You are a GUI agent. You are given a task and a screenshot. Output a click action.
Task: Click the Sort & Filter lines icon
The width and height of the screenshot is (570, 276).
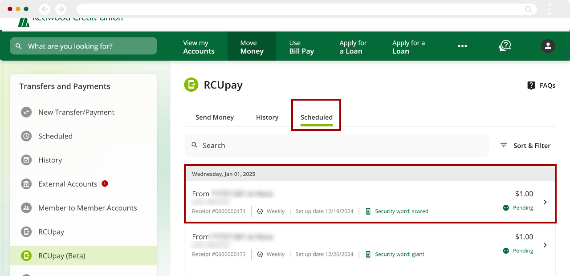point(504,145)
